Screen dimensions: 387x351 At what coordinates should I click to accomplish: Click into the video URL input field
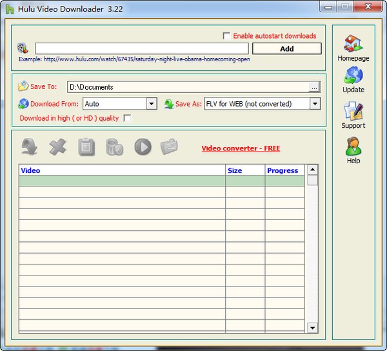coord(142,48)
